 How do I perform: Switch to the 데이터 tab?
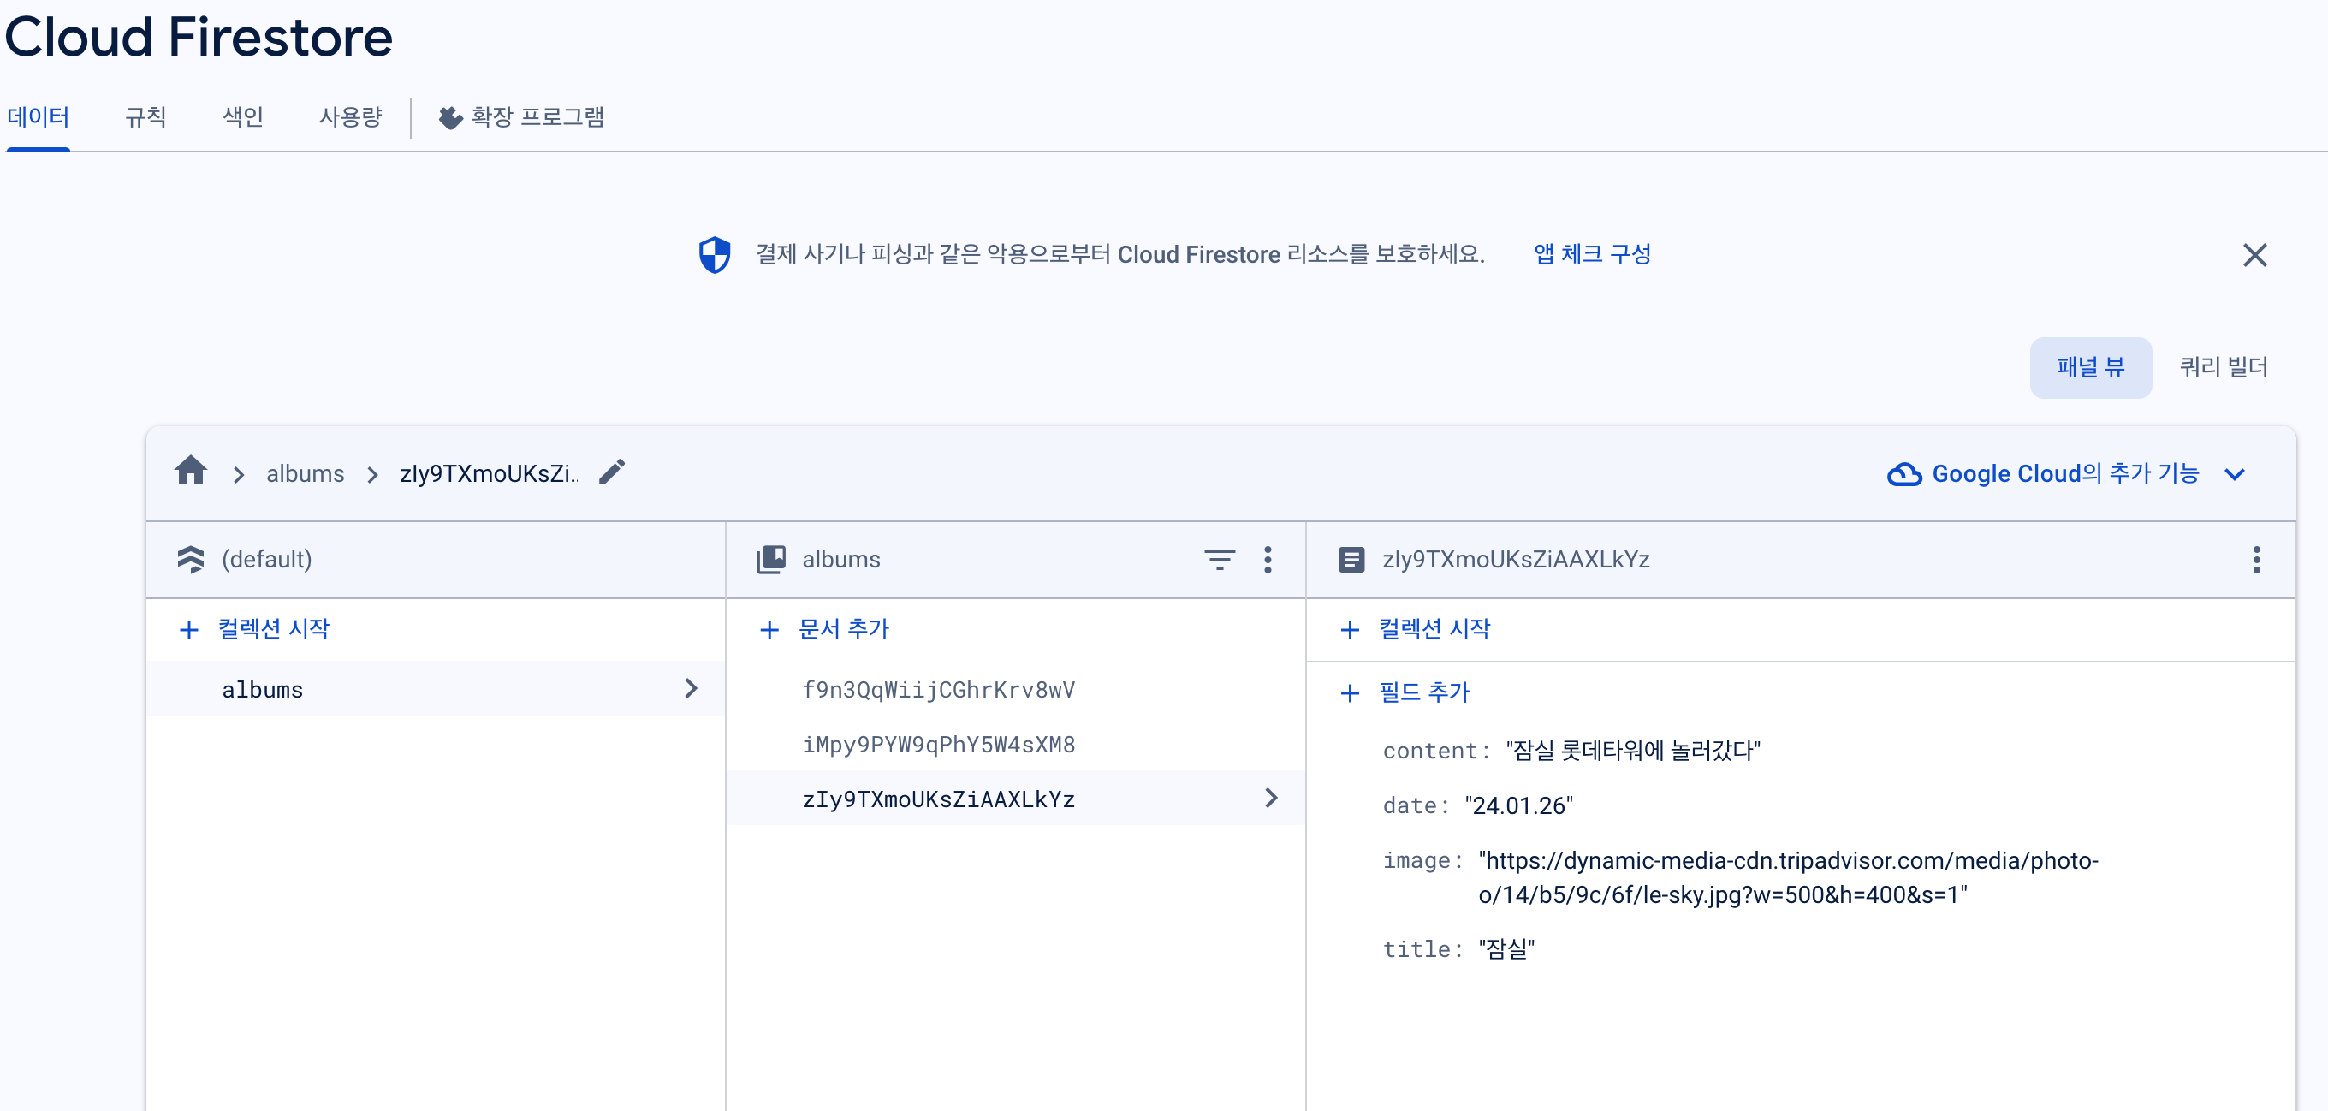click(x=38, y=116)
